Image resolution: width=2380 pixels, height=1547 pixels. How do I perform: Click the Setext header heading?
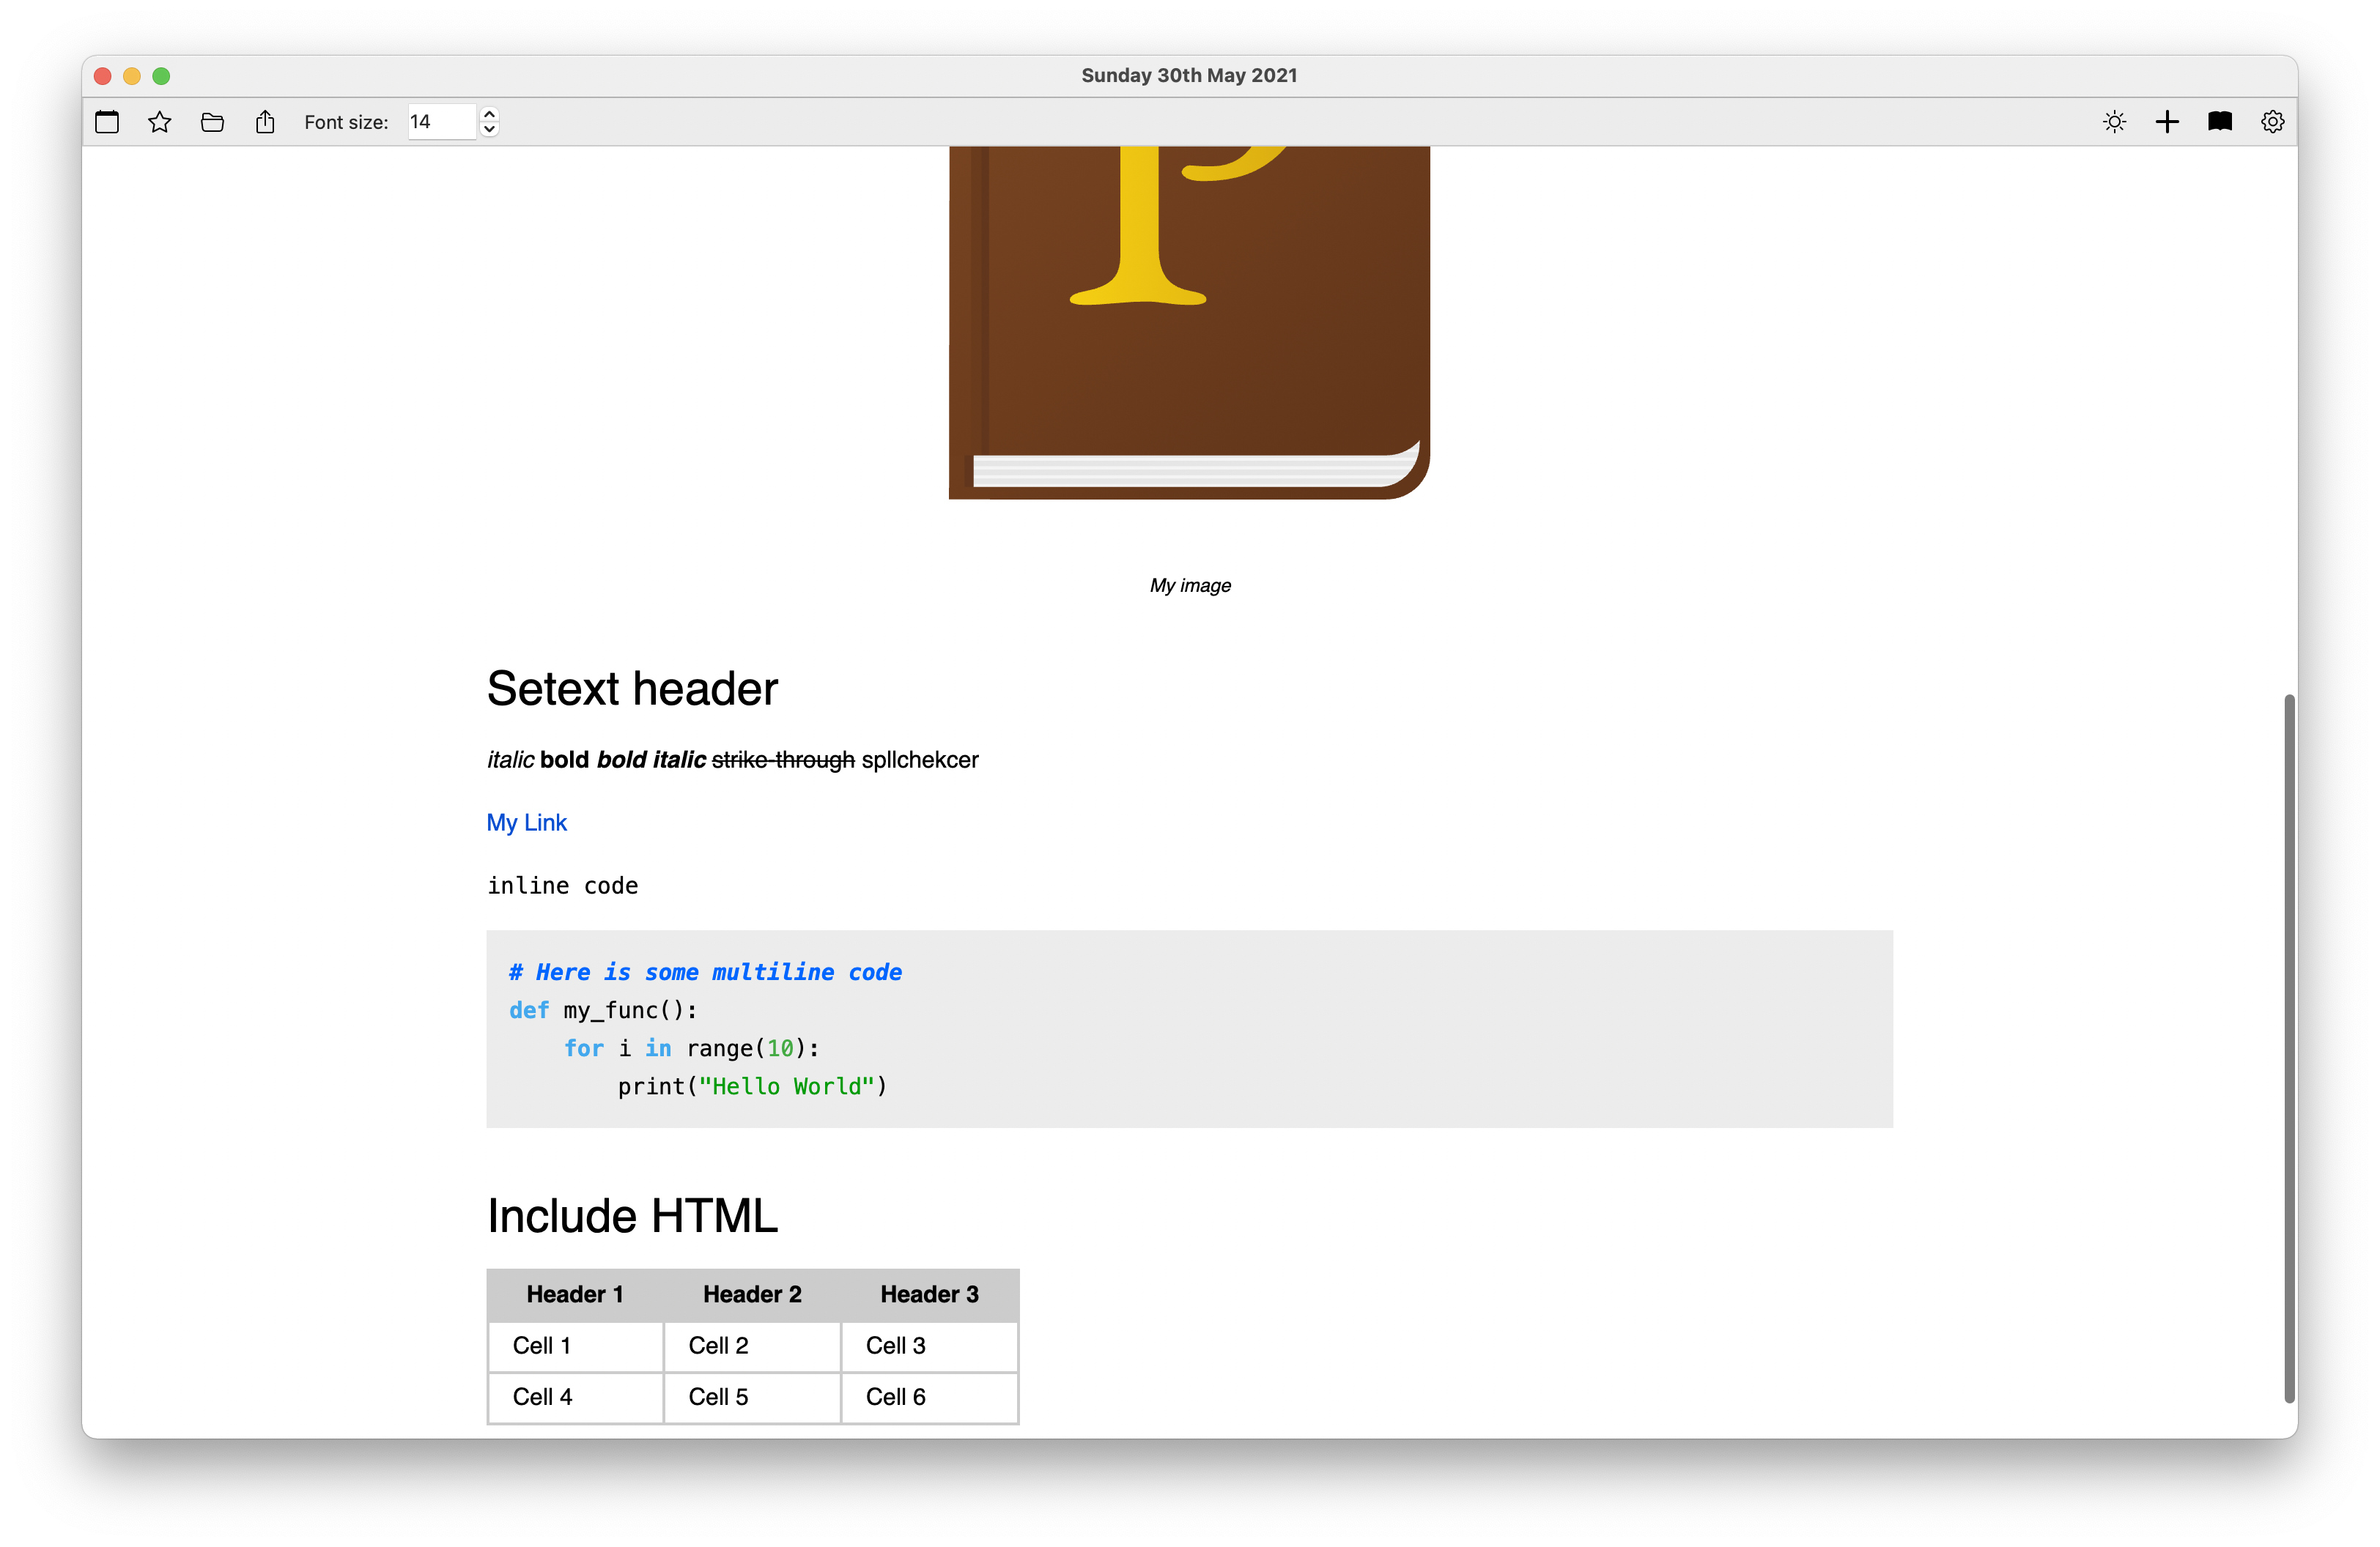pyautogui.click(x=632, y=689)
